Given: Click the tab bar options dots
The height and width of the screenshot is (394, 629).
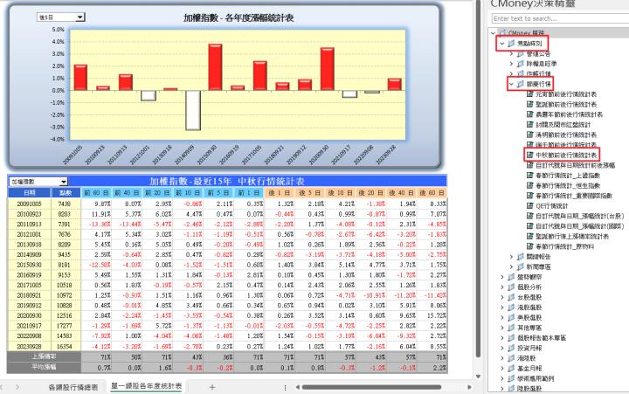Looking at the screenshot, I should pyautogui.click(x=285, y=387).
